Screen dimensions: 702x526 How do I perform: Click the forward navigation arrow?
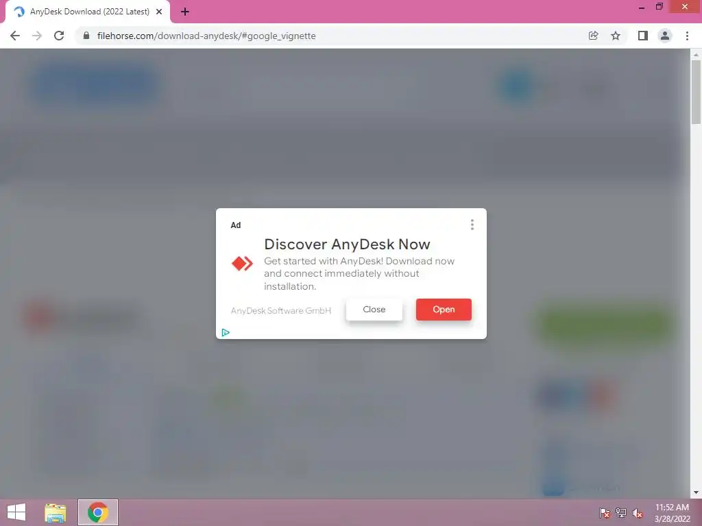[x=37, y=36]
